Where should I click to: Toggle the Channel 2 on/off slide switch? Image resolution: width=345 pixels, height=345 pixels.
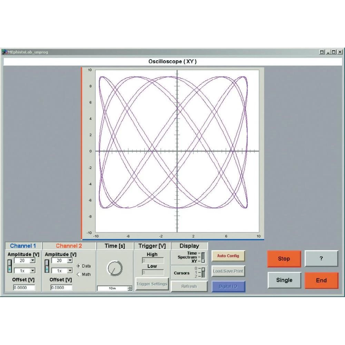click(x=47, y=266)
